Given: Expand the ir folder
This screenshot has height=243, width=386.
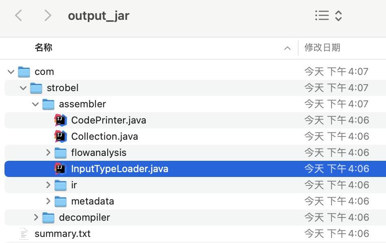Looking at the screenshot, I should pos(48,185).
